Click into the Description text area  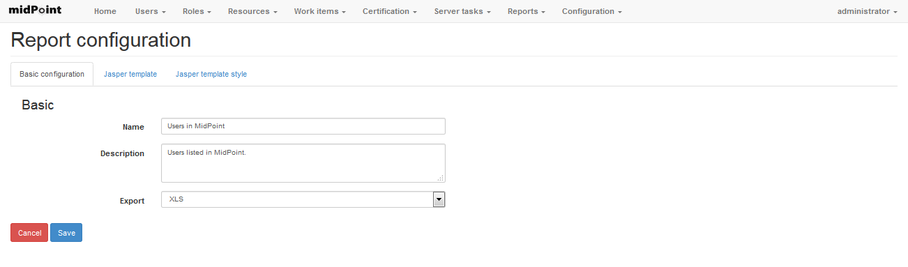click(x=303, y=163)
